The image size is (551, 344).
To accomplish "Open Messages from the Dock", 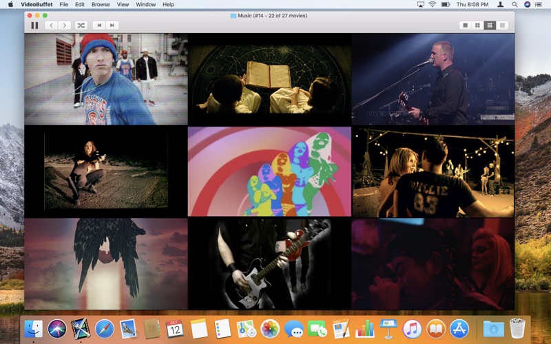I will click(293, 329).
